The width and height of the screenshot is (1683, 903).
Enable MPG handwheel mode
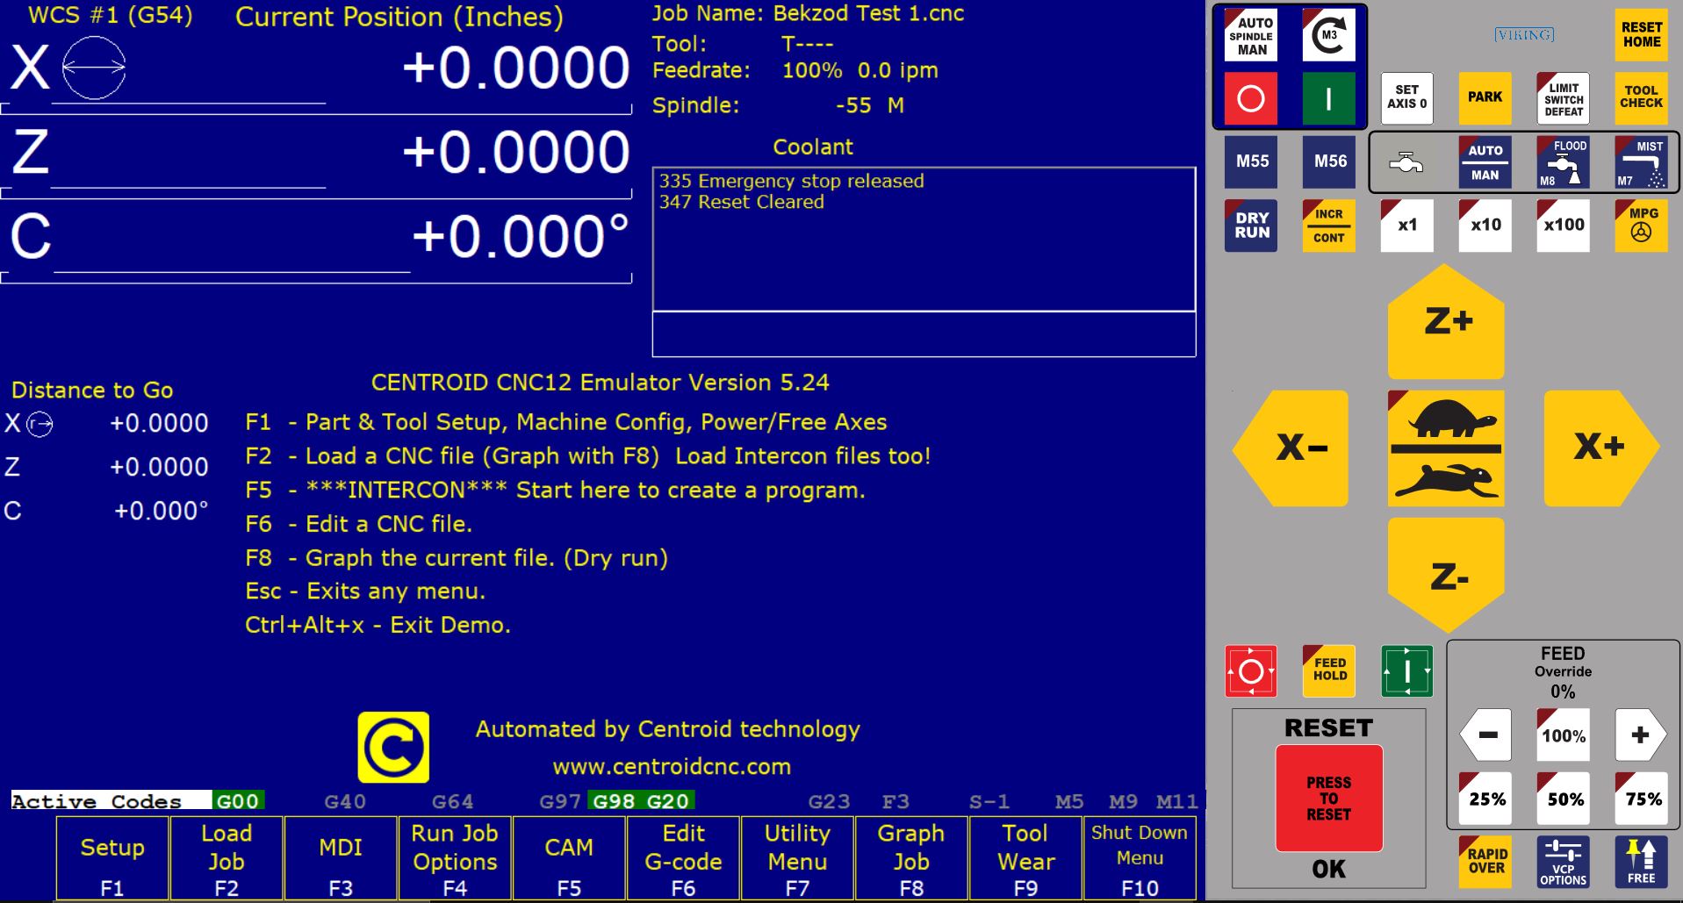(1641, 226)
